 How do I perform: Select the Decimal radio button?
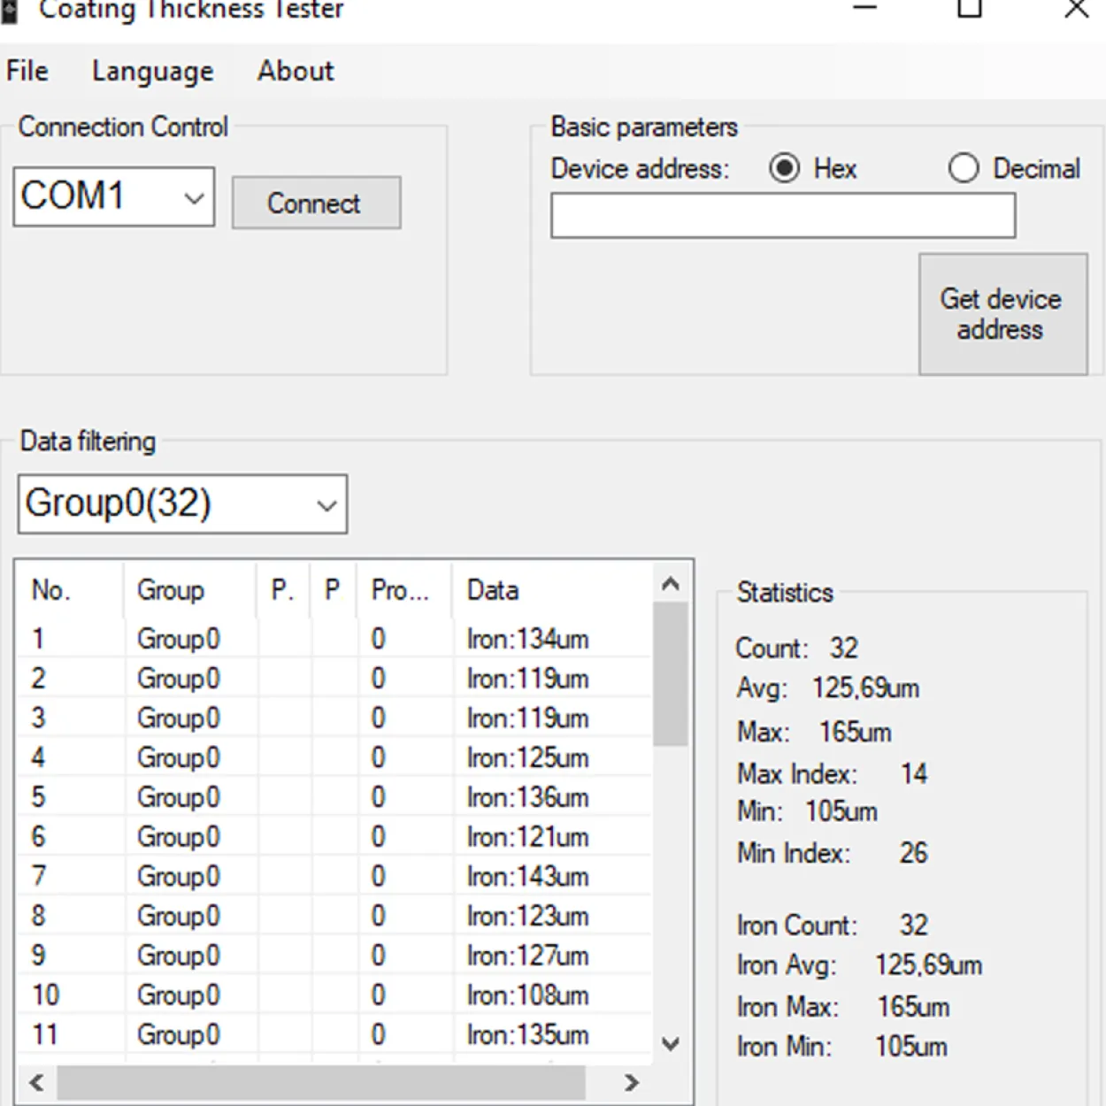tap(964, 168)
